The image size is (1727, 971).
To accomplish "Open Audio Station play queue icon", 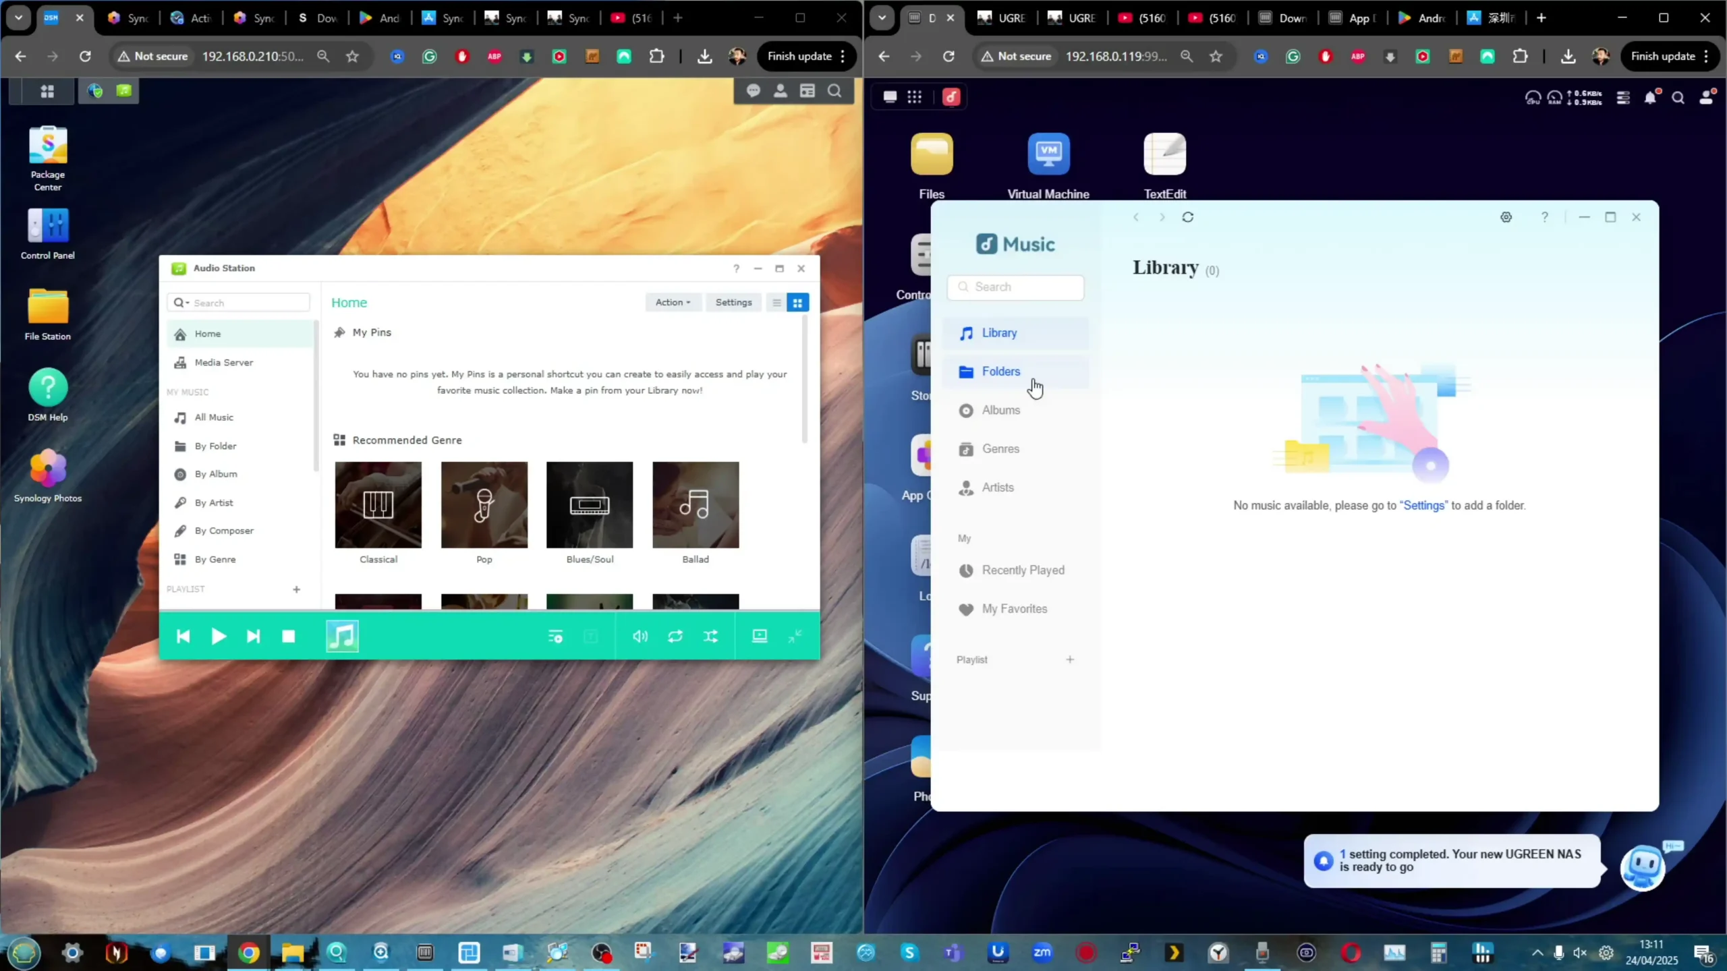I will click(555, 637).
